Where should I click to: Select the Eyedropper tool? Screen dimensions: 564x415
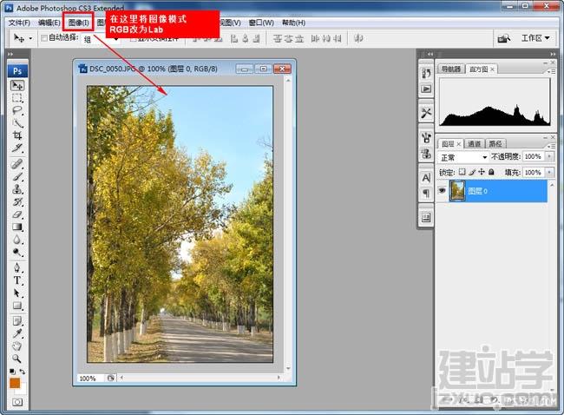point(17,333)
